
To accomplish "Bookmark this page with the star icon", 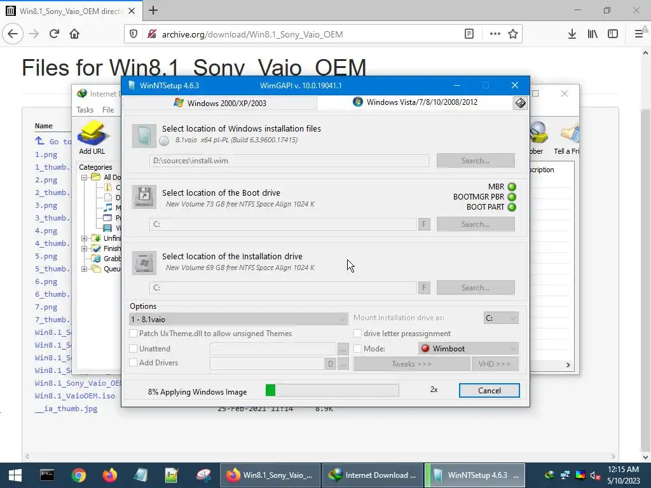I will point(513,34).
